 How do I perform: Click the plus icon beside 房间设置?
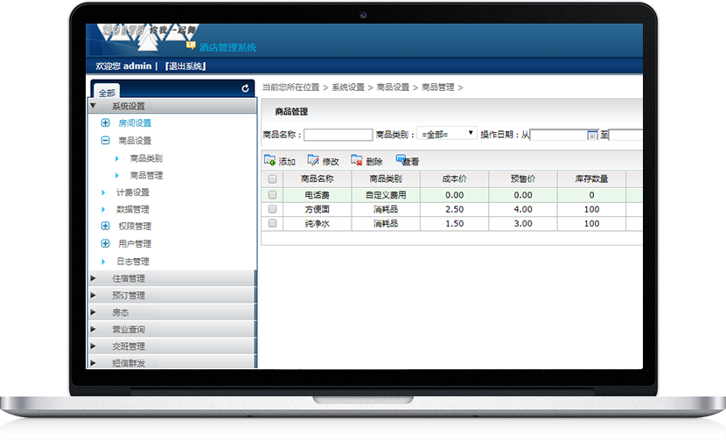point(106,123)
